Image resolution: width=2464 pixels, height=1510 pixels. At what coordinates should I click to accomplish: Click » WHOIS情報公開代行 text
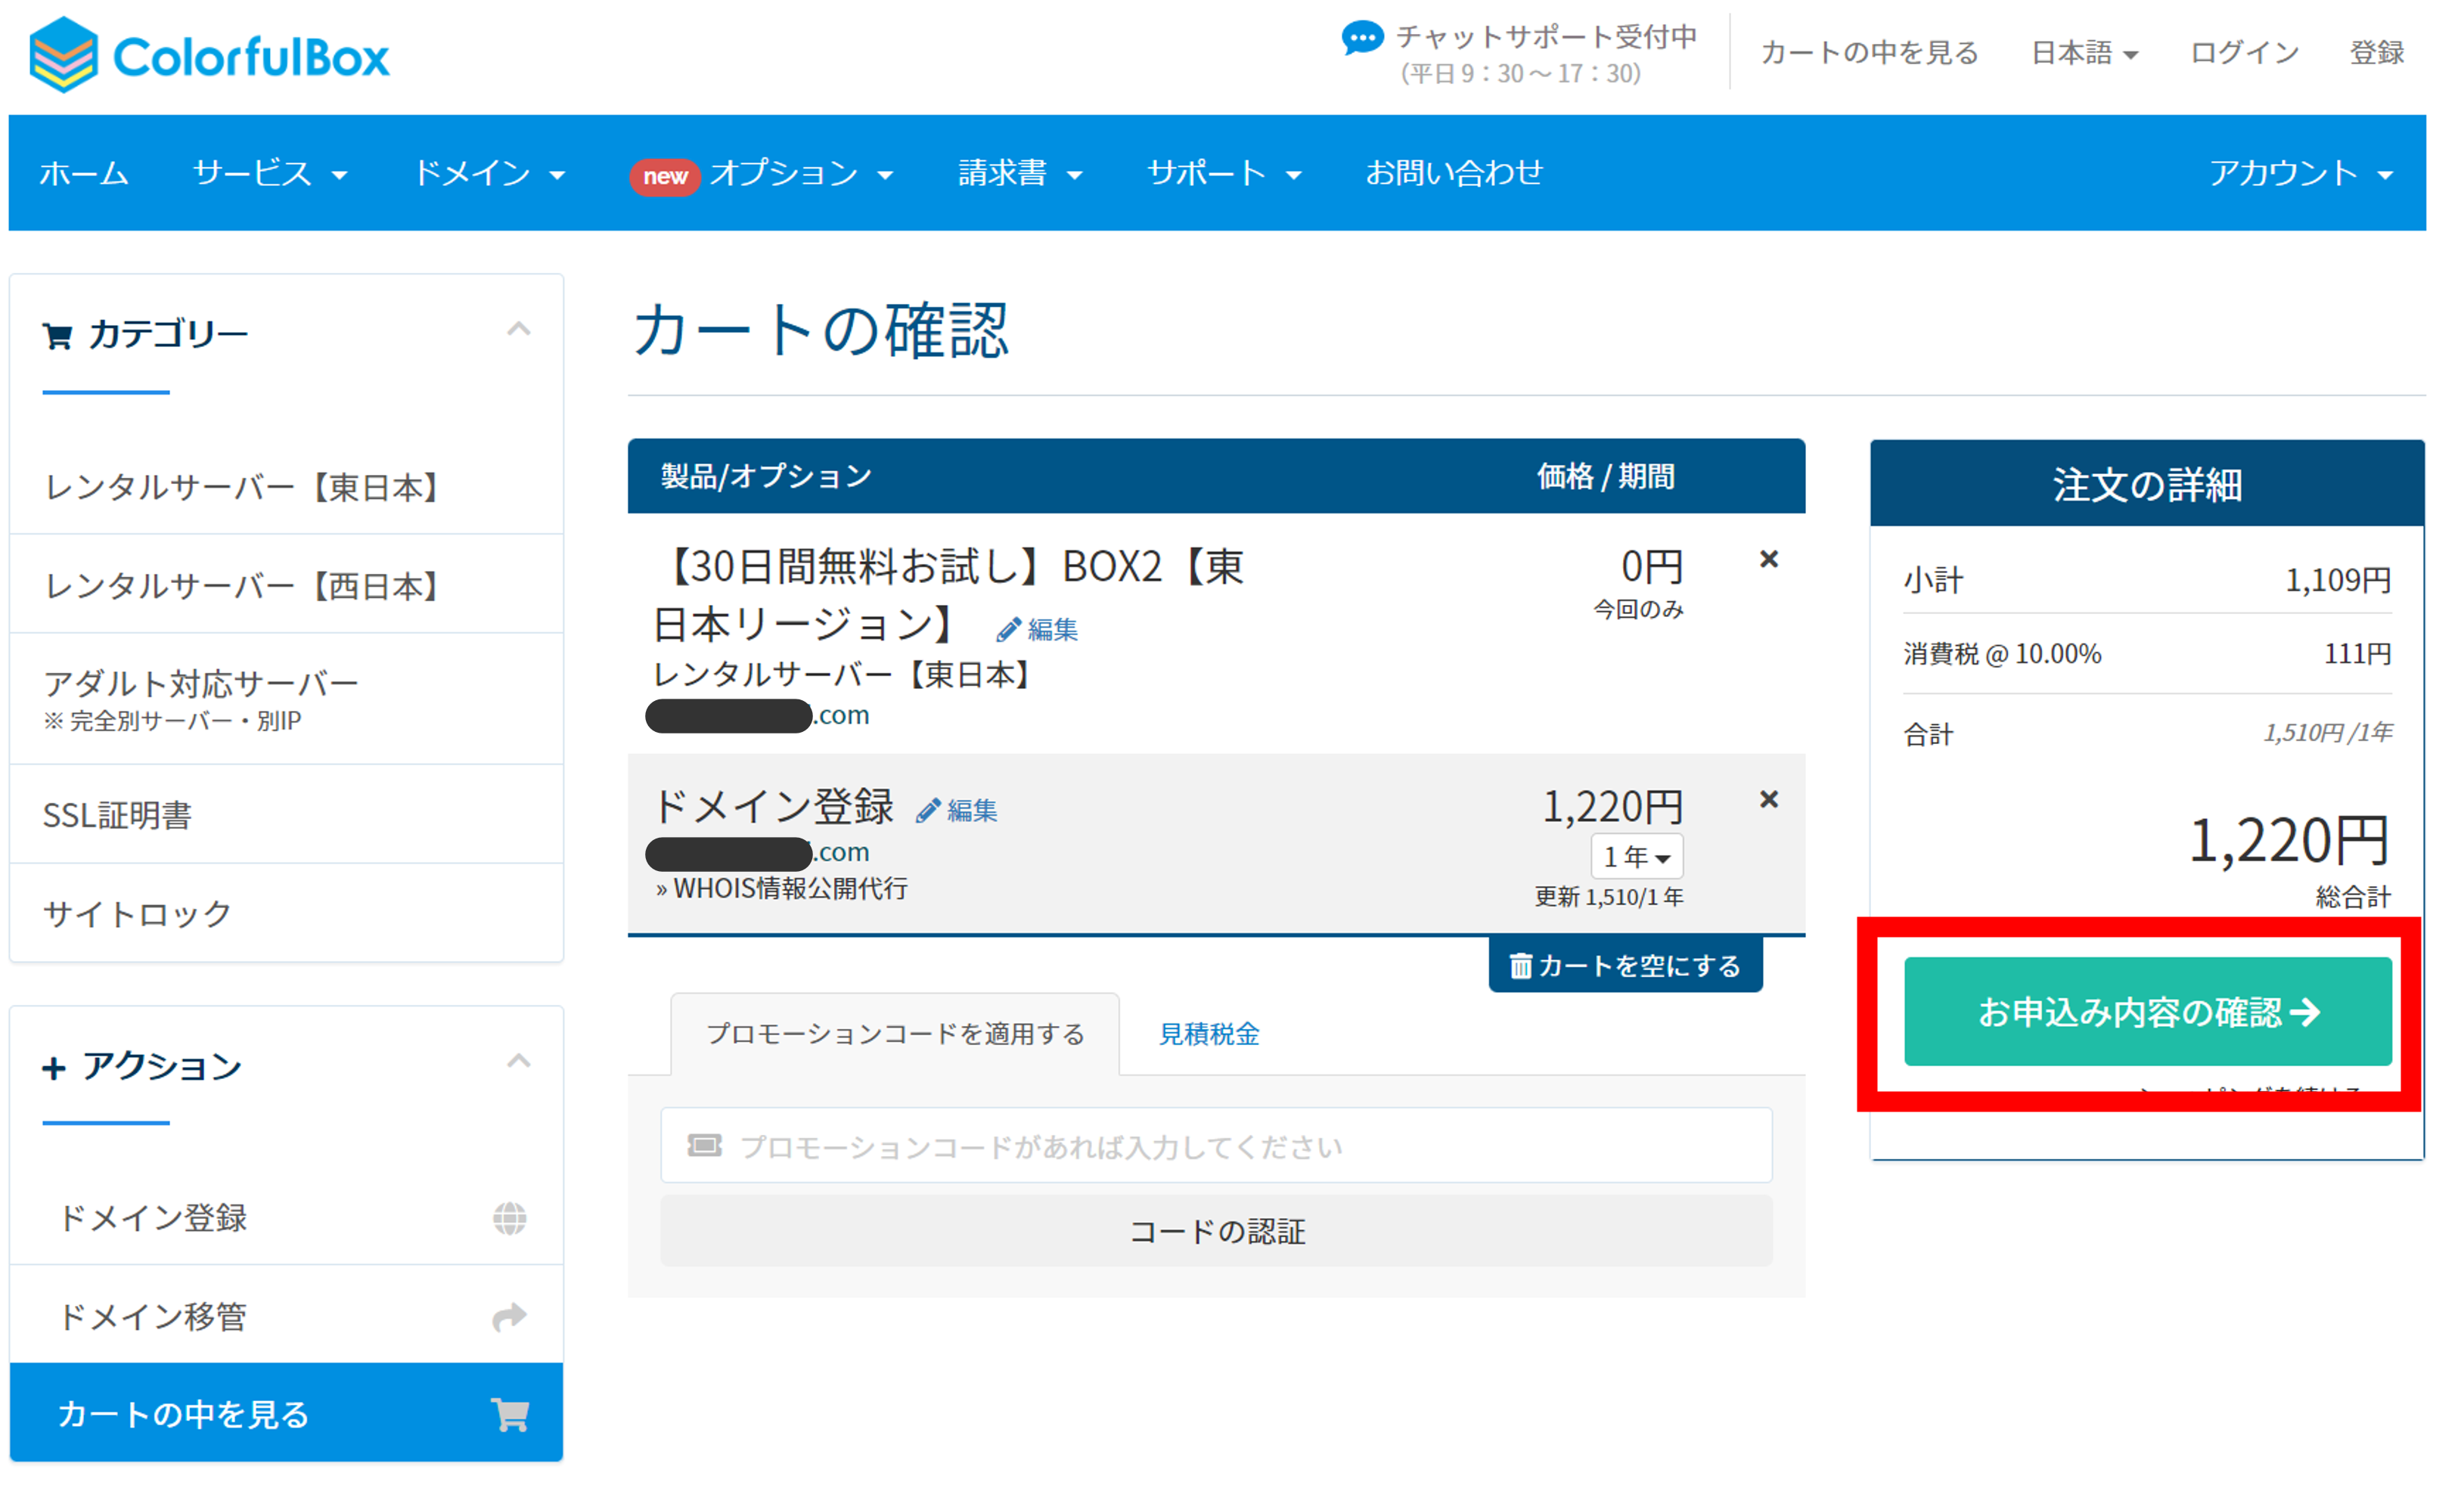(x=781, y=888)
